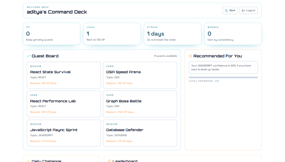Click the Badges stat card
Screen dimensions: 285x162
point(233,34)
